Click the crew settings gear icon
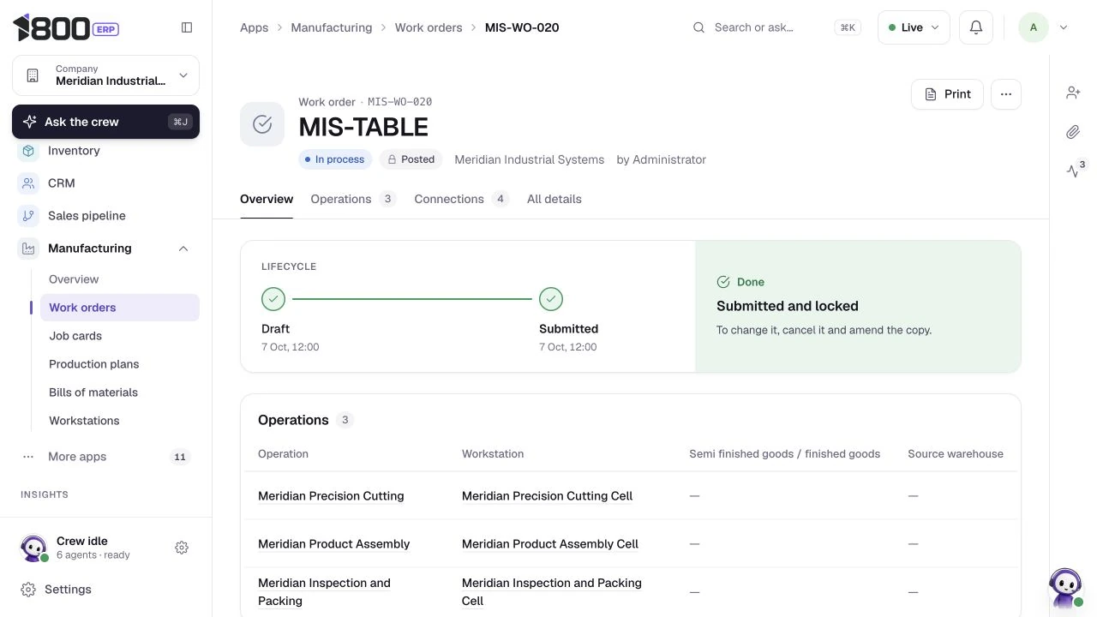Viewport: 1097px width, 617px height. tap(182, 548)
